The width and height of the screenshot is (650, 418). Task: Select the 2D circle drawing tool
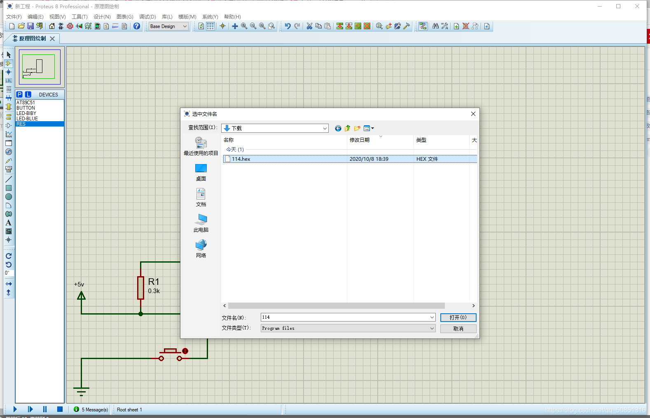[9, 197]
